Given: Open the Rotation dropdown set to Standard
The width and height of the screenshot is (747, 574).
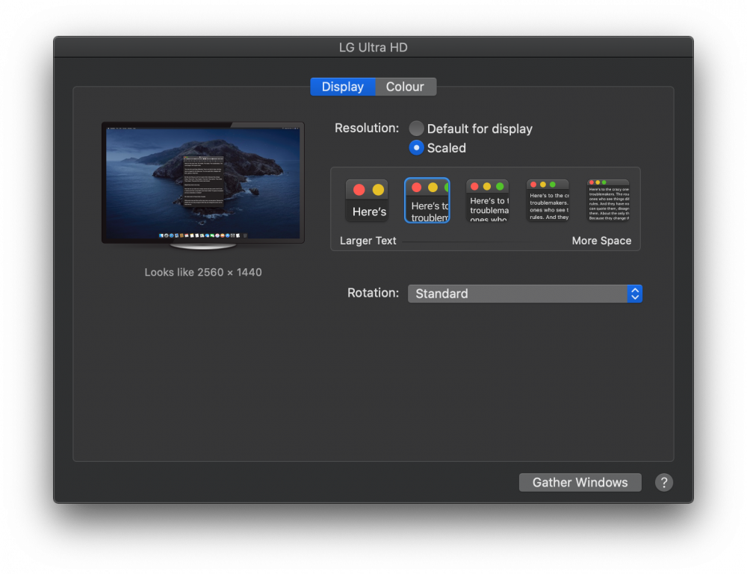Looking at the screenshot, I should (x=525, y=294).
